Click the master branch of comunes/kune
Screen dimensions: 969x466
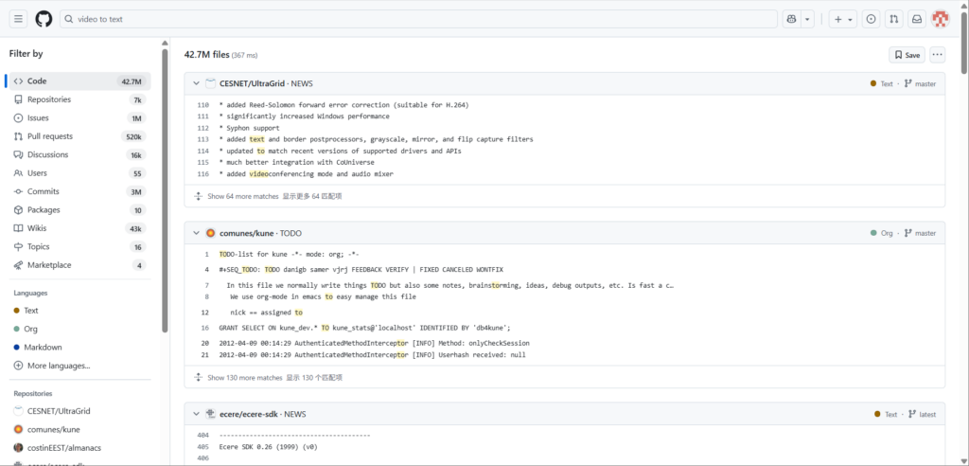click(x=920, y=233)
